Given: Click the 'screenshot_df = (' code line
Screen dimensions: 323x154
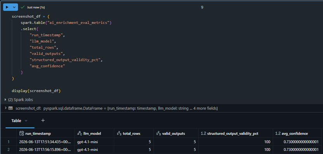Looking at the screenshot, I should point(31,16).
